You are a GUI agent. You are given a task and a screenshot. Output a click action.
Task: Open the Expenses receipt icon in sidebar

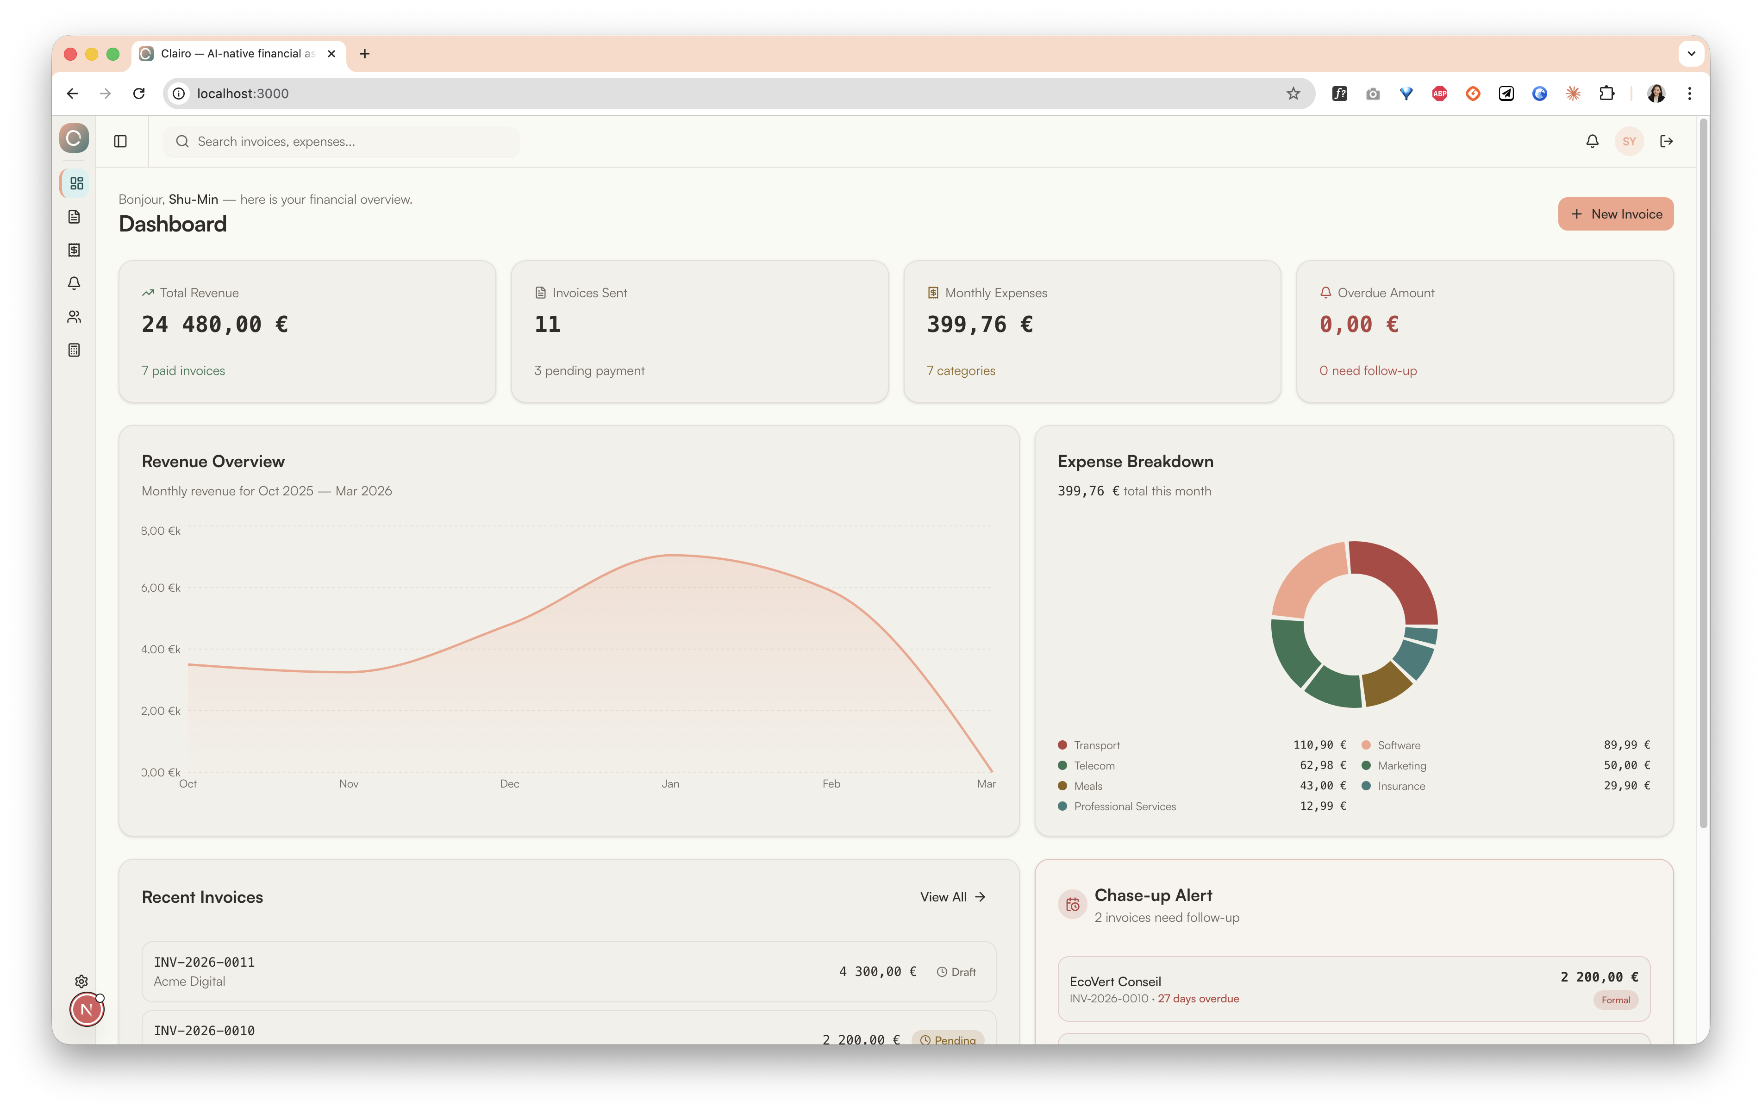point(74,250)
